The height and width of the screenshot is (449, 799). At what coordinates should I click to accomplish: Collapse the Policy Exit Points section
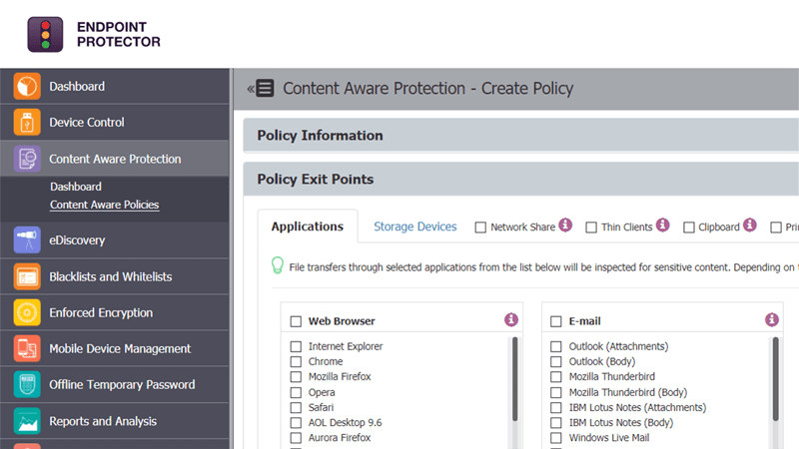[520, 180]
